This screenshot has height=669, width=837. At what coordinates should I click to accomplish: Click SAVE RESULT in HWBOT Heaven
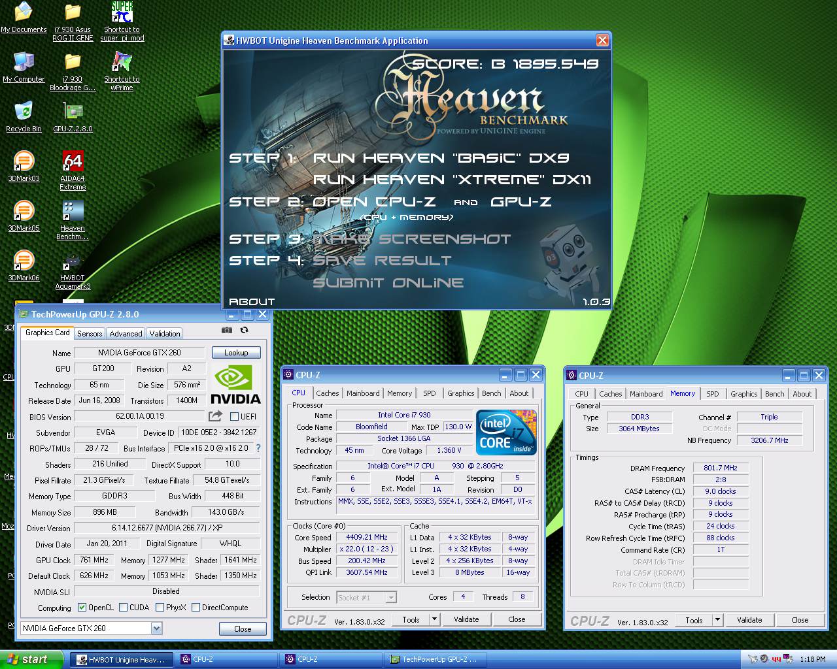tap(383, 261)
